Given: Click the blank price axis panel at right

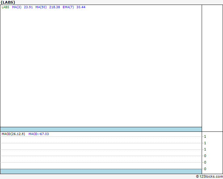Looking at the screenshot, I should [212, 68].
